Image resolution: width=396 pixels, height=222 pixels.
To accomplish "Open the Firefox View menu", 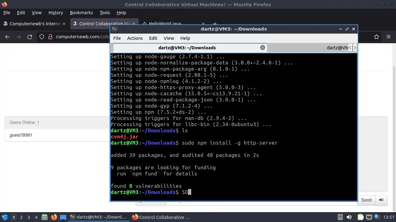I will pyautogui.click(x=37, y=13).
